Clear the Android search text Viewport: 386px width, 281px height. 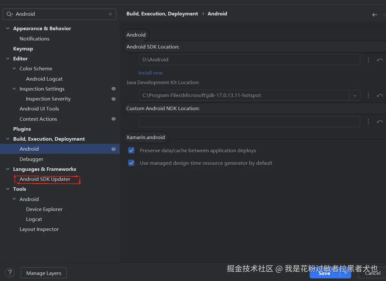(x=110, y=14)
